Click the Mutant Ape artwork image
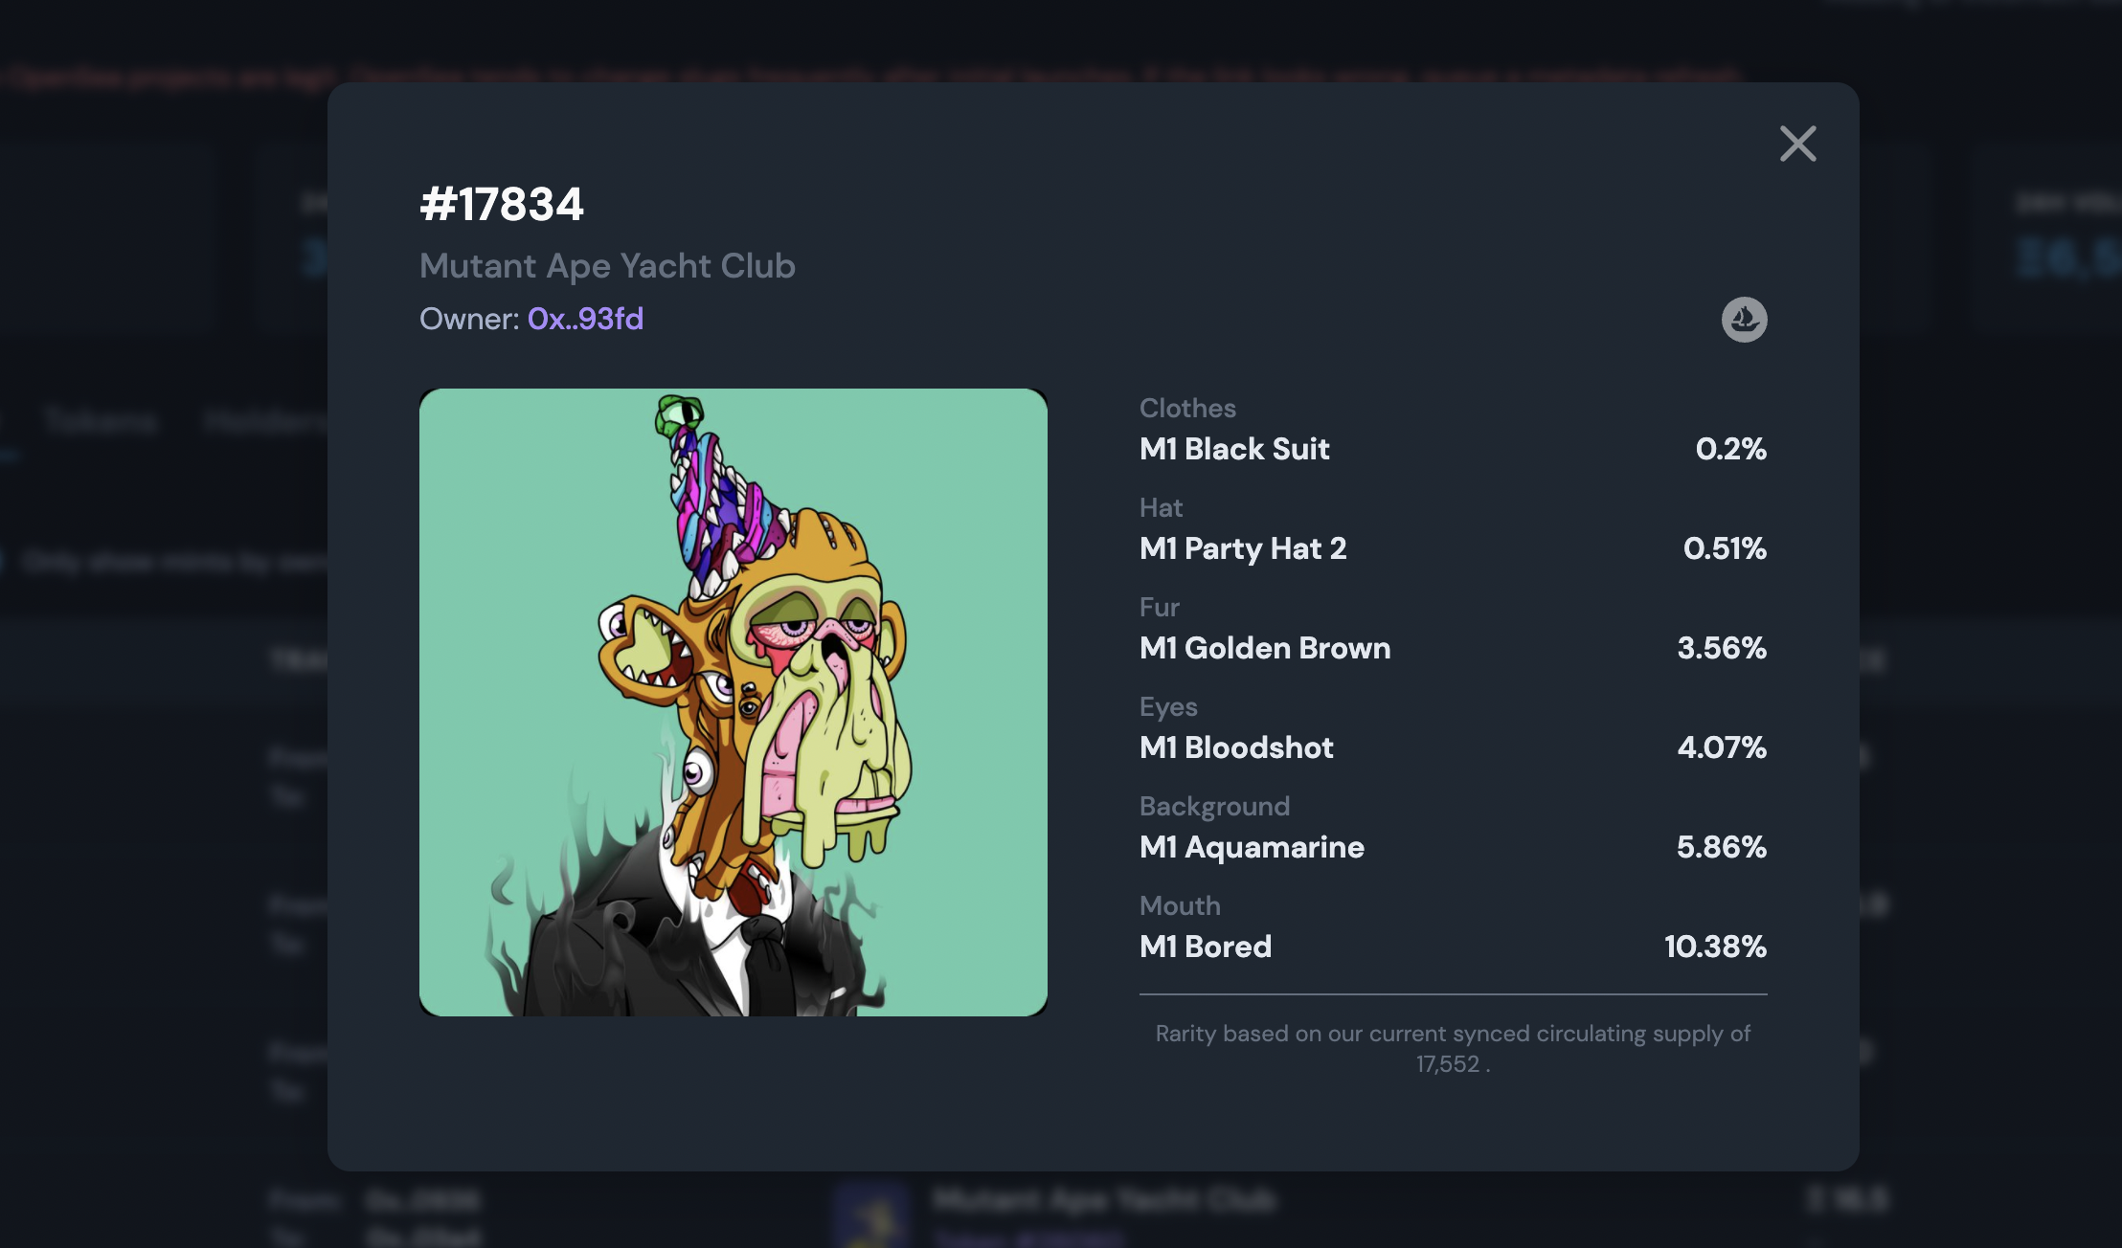The width and height of the screenshot is (2122, 1248). point(734,702)
